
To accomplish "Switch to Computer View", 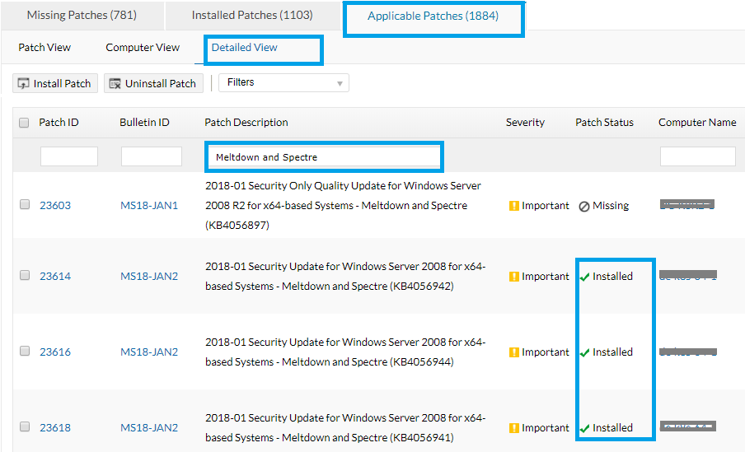I will tap(143, 48).
